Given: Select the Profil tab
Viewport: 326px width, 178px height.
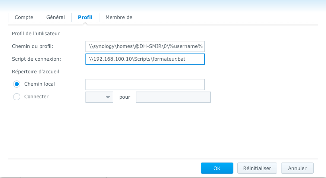Looking at the screenshot, I should 85,17.
